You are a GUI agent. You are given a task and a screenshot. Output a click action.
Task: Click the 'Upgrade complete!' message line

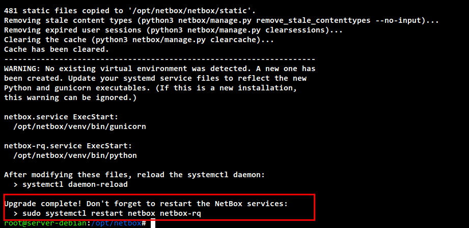[146, 204]
